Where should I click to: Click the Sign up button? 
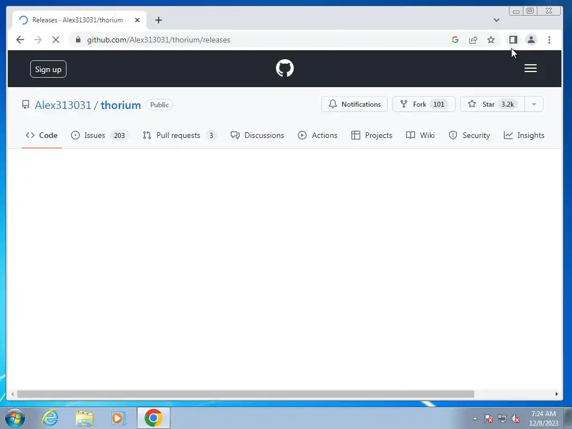pyautogui.click(x=48, y=69)
